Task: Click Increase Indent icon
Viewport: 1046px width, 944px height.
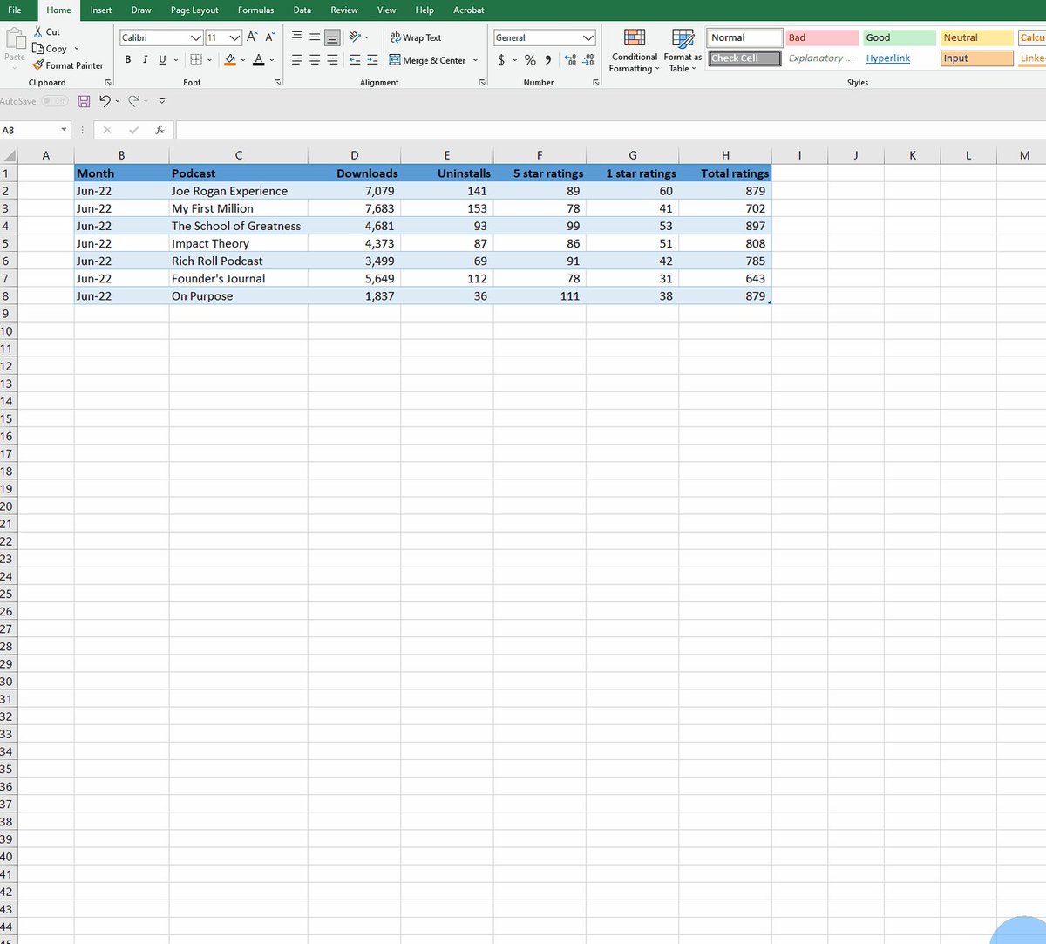Action: pos(372,60)
